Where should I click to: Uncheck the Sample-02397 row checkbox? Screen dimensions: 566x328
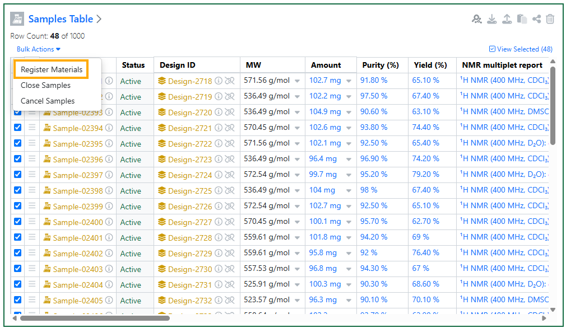coord(18,175)
